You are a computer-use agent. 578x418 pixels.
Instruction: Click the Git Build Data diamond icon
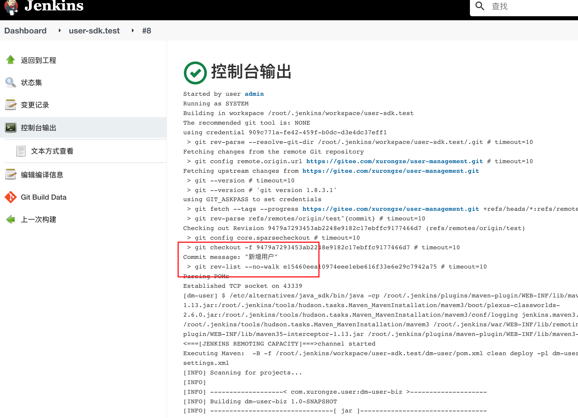click(11, 197)
